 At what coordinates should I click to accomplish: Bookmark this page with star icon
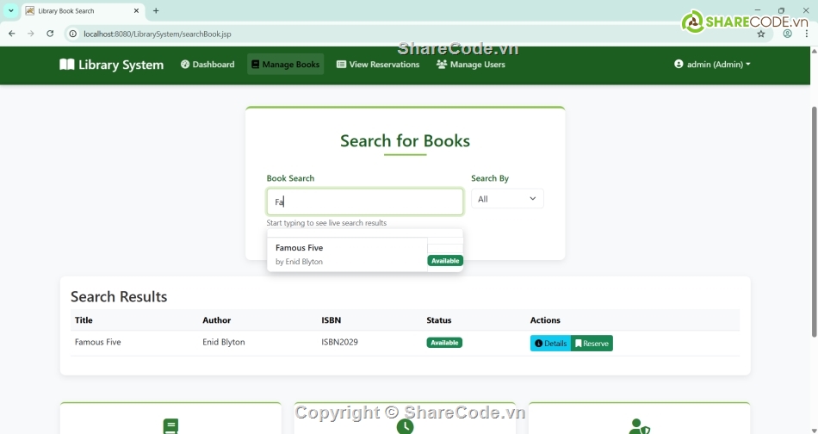click(761, 34)
